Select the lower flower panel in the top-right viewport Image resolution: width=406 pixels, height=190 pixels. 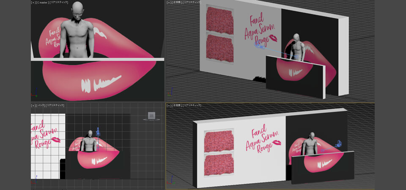[220, 48]
